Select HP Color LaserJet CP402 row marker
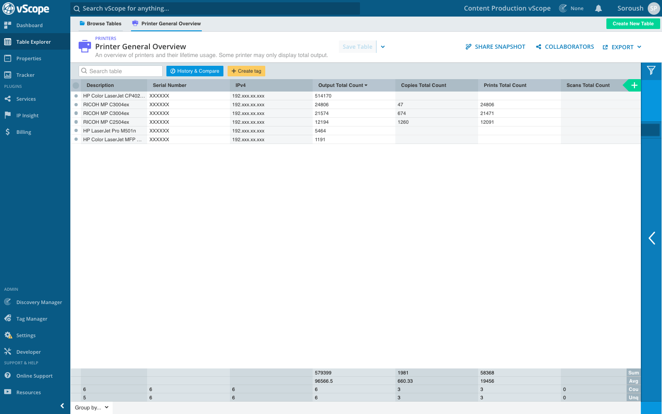 (x=76, y=96)
